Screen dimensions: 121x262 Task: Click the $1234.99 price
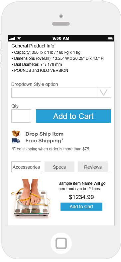(81, 197)
